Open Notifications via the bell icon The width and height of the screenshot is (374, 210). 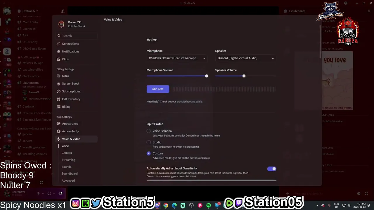point(59,51)
